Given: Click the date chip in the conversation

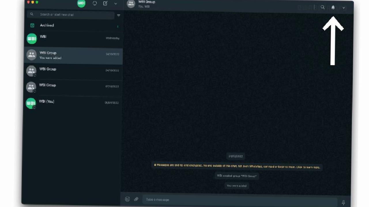Looking at the screenshot, I should pyautogui.click(x=236, y=156).
